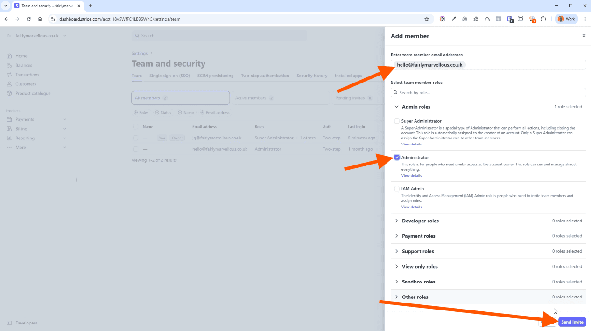Open View details under Administrator
The width and height of the screenshot is (591, 331).
[x=411, y=176]
